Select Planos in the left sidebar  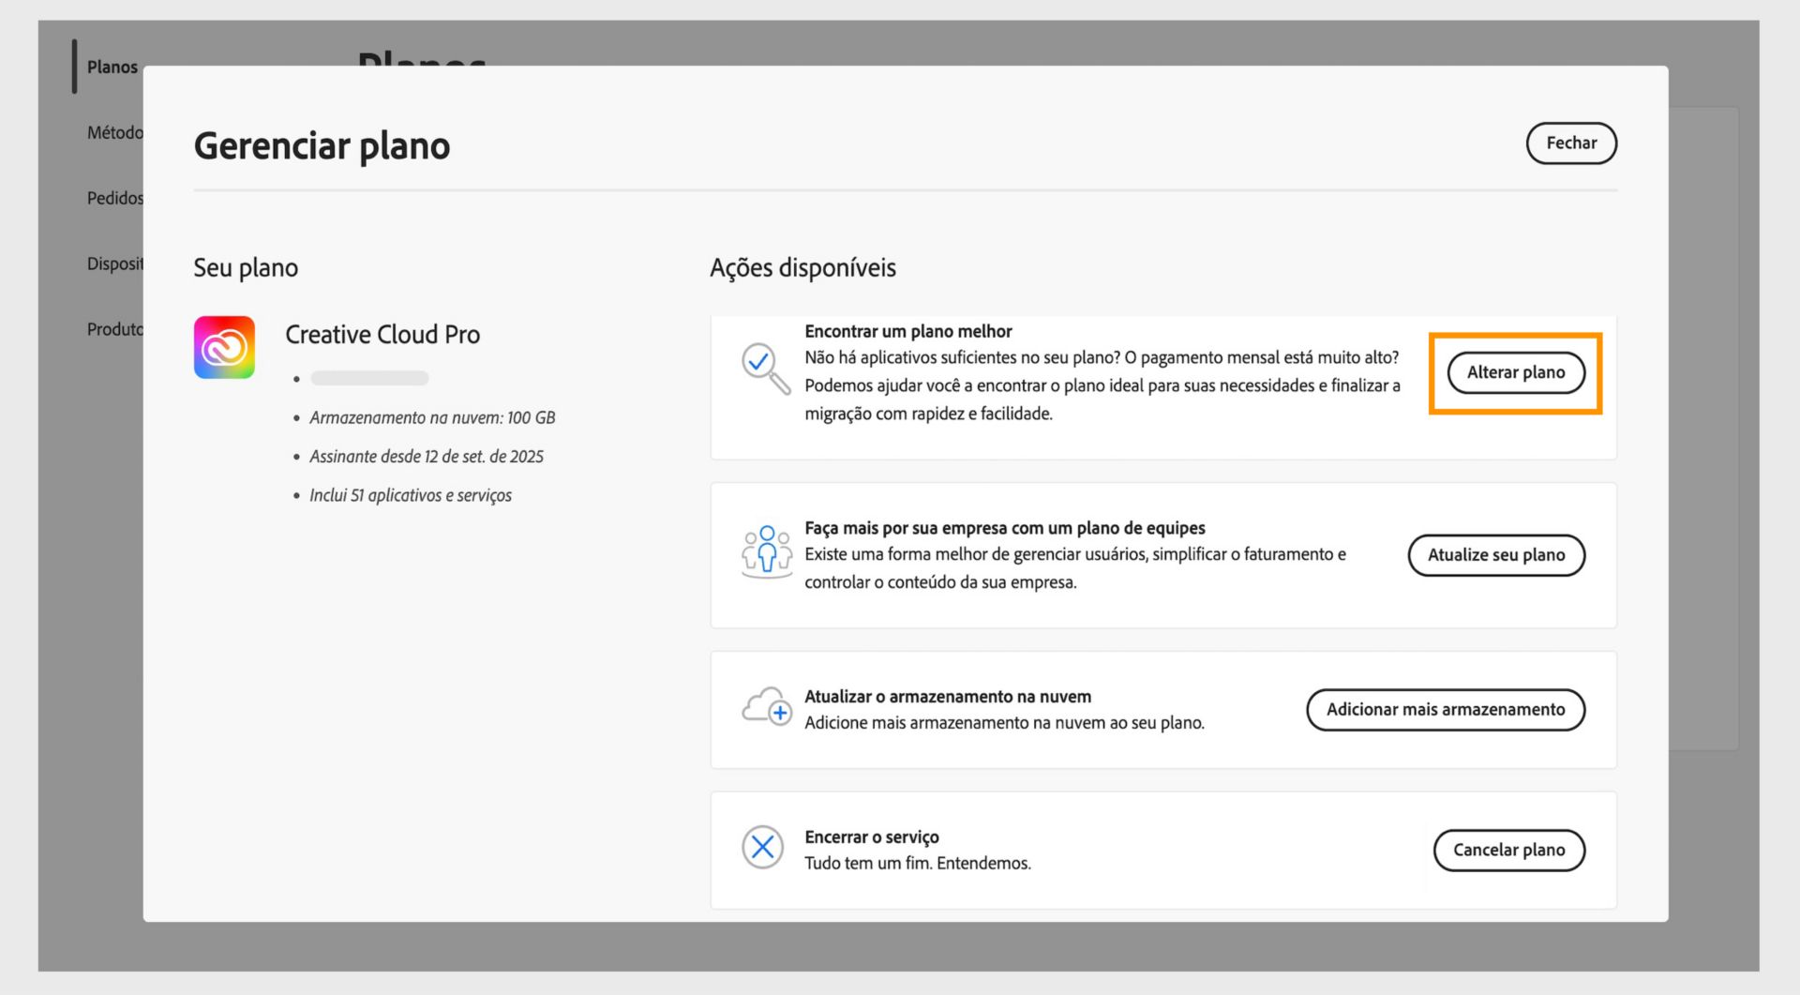[x=112, y=67]
